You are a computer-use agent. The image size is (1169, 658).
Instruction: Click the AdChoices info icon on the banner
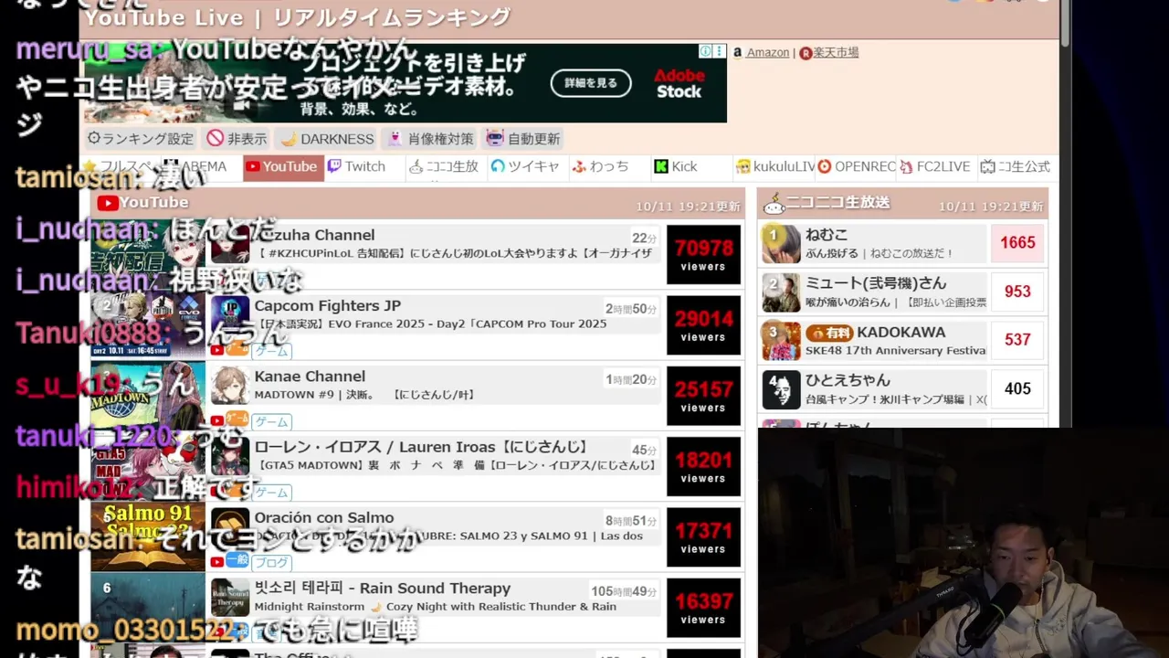[705, 51]
